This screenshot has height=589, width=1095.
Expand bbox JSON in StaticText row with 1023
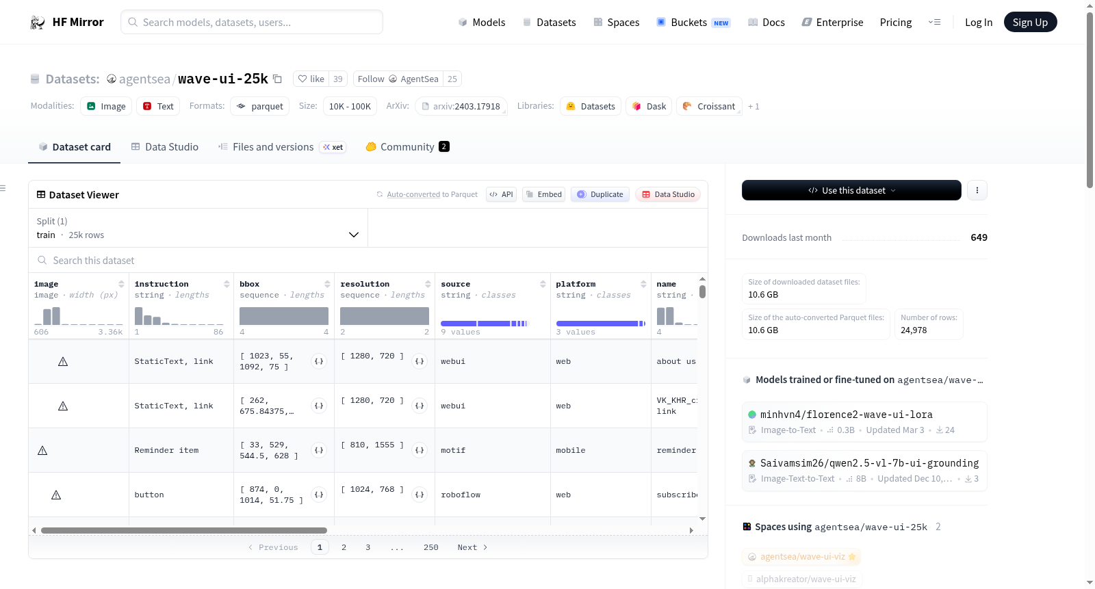click(x=319, y=361)
